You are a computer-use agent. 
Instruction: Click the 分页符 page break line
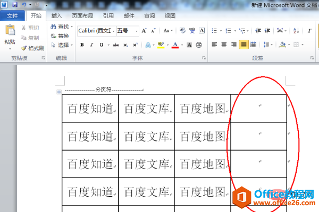pyautogui.click(x=104, y=90)
